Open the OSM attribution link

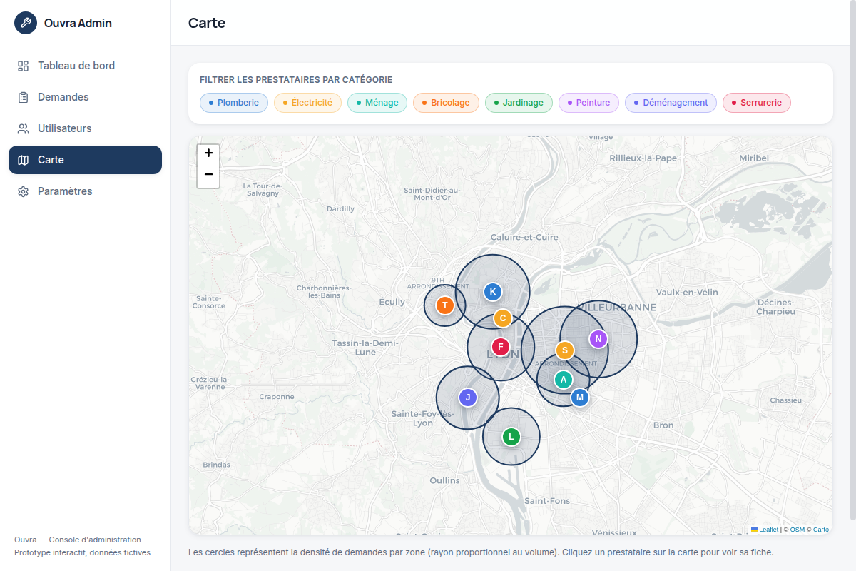click(798, 530)
